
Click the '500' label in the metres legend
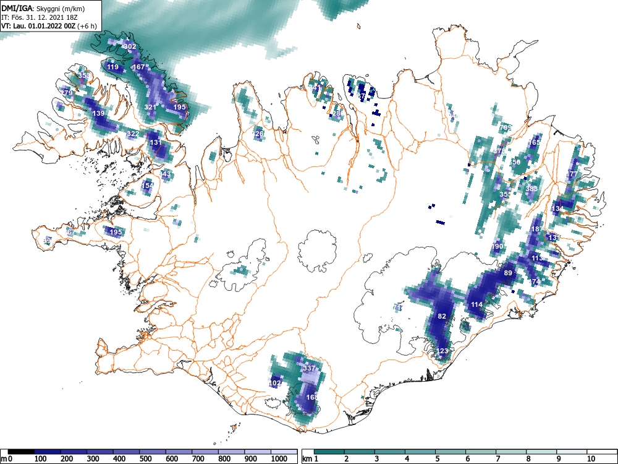(x=145, y=459)
